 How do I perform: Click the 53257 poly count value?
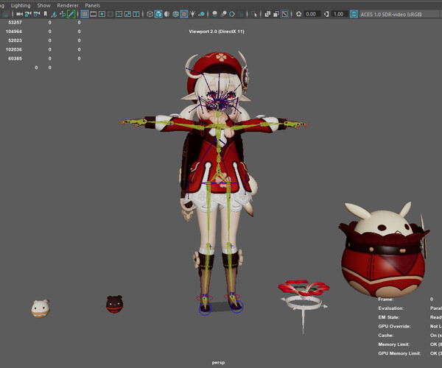(x=15, y=22)
